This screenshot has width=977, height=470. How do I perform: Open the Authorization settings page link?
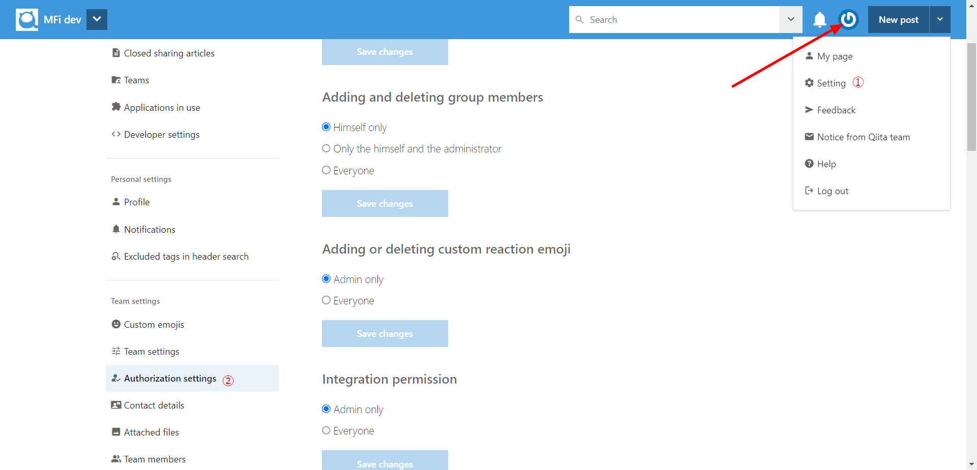point(192,378)
